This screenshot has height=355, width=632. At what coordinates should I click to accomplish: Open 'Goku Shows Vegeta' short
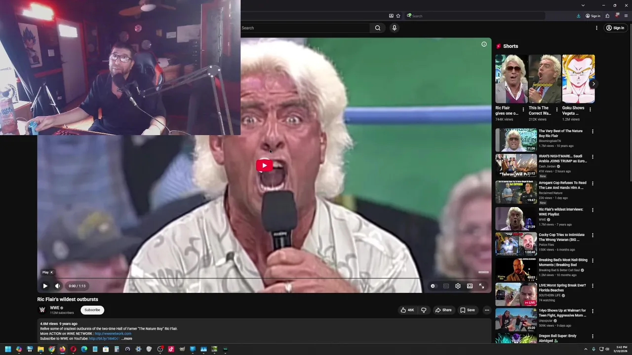click(578, 79)
